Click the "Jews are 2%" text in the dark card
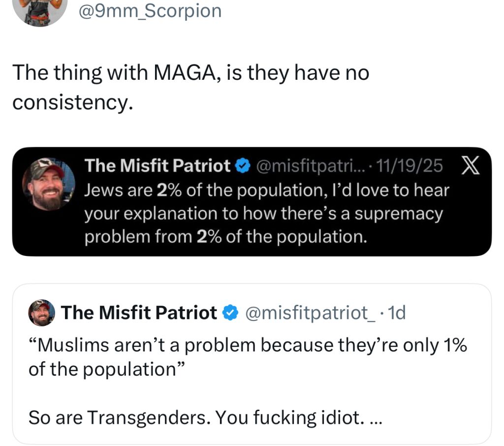Screen dimensions: 504x446 (267, 191)
